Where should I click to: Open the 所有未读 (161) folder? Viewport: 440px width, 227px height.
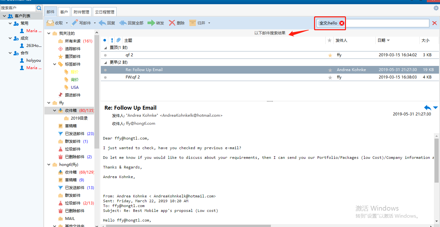coord(72,41)
